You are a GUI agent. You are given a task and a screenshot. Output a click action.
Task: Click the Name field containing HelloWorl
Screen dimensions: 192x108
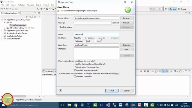pos(96,34)
